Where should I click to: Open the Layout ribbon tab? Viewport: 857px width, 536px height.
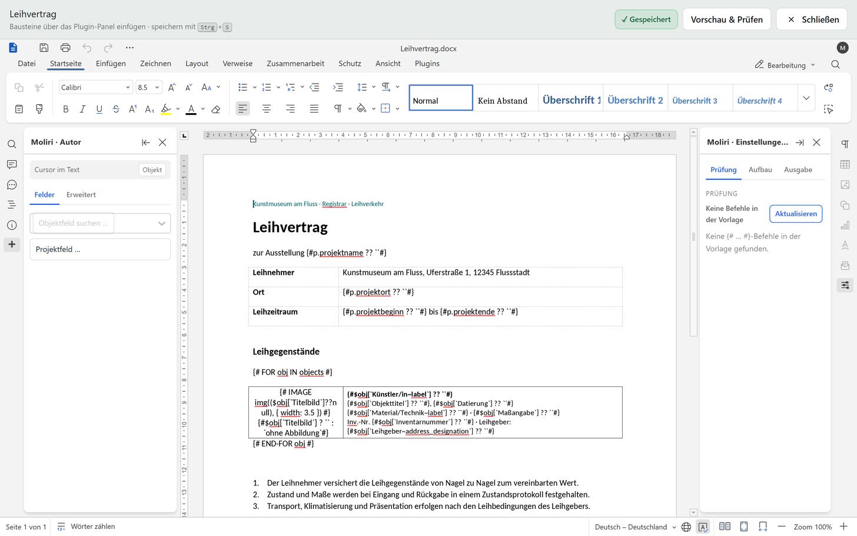197,64
